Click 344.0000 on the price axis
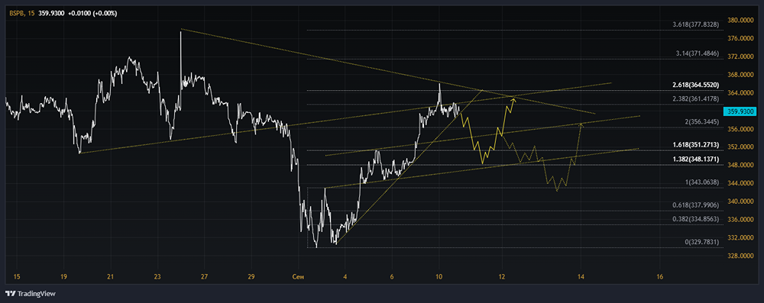The height and width of the screenshot is (303, 764). (740, 183)
